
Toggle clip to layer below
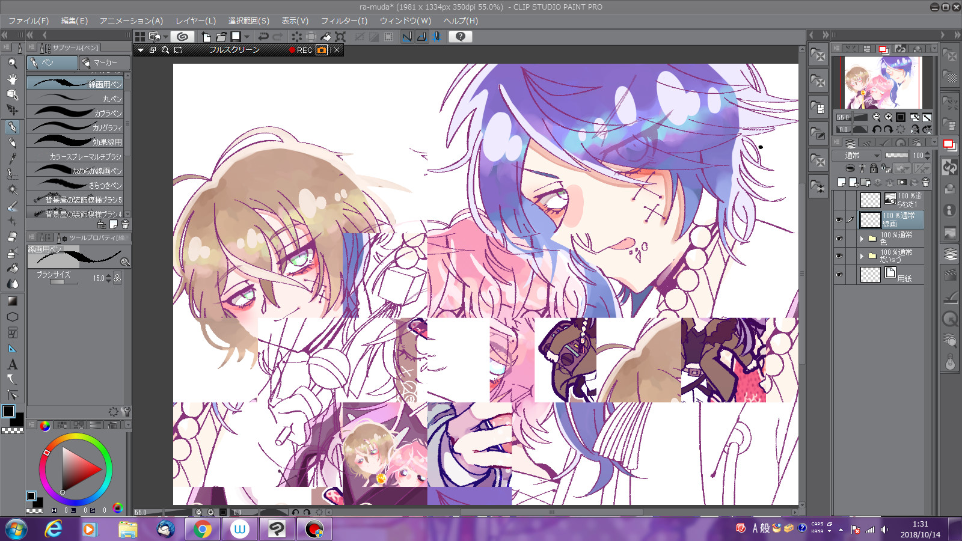850,168
